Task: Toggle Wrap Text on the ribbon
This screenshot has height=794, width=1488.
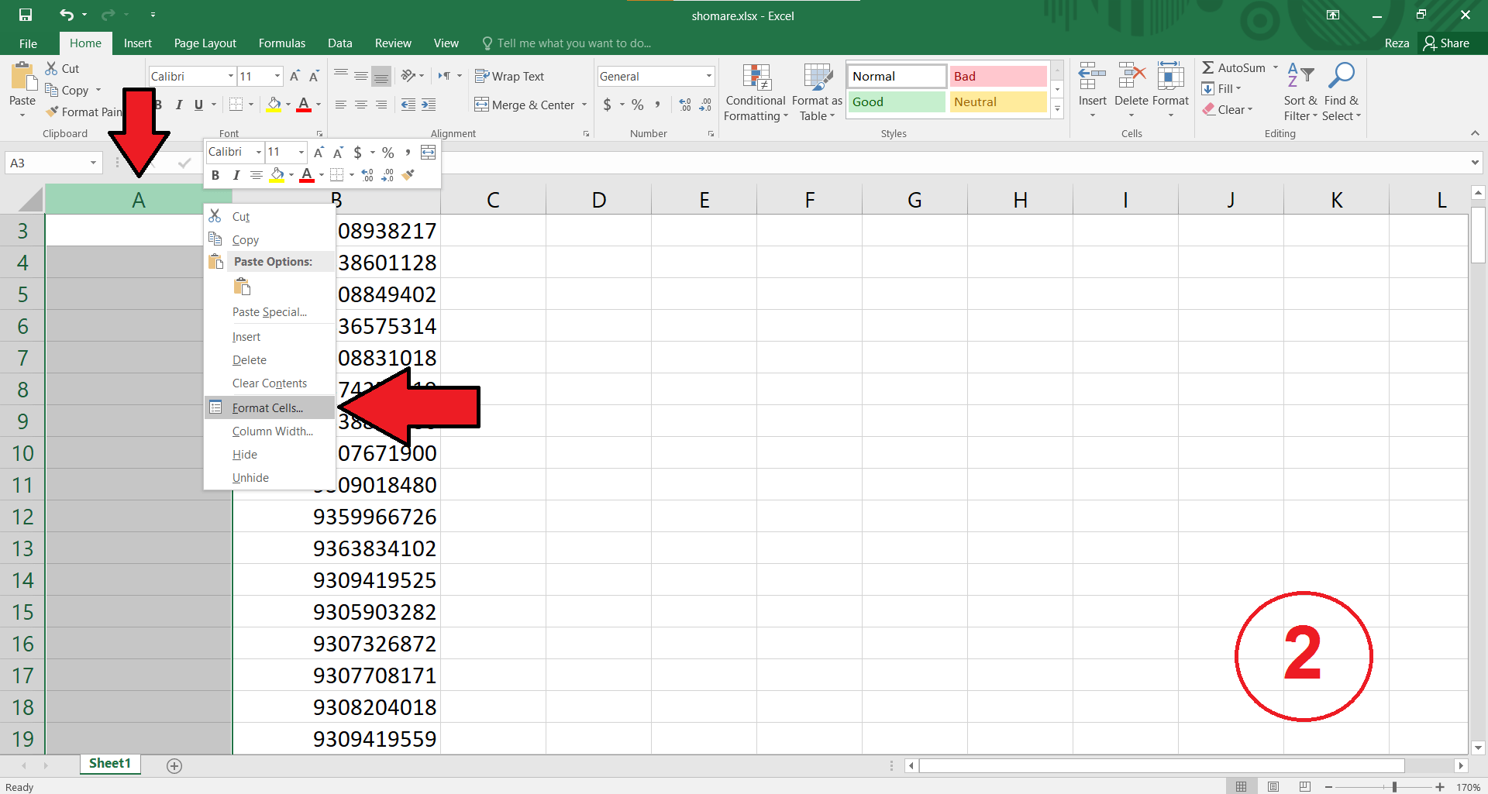Action: point(509,76)
